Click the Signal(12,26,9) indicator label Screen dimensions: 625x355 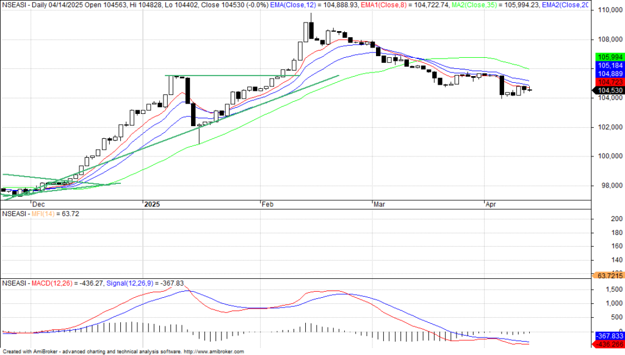pos(132,284)
